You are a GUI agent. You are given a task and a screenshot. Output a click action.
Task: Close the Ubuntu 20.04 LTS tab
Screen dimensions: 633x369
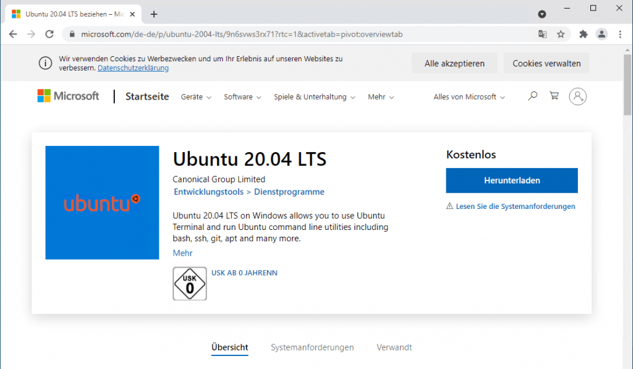(x=132, y=14)
